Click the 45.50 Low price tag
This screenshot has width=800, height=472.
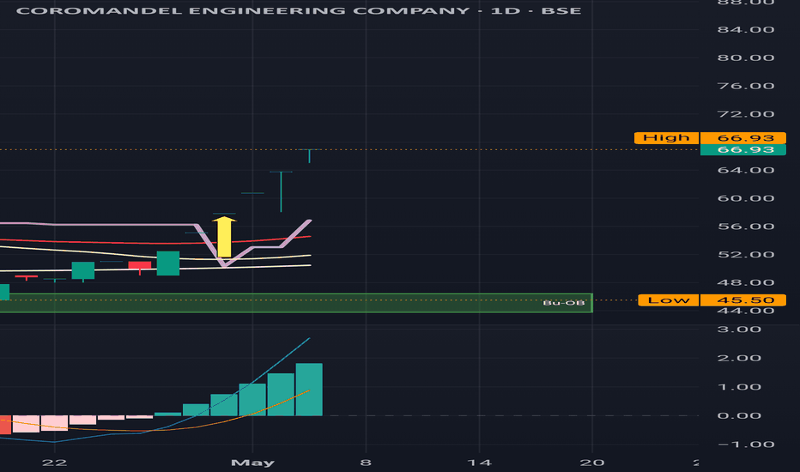pos(742,300)
